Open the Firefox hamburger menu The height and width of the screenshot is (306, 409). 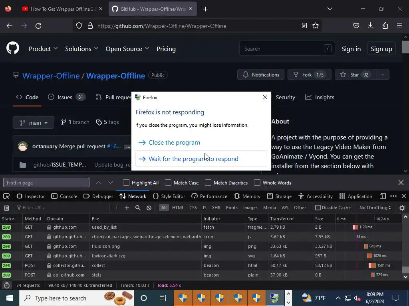click(399, 25)
